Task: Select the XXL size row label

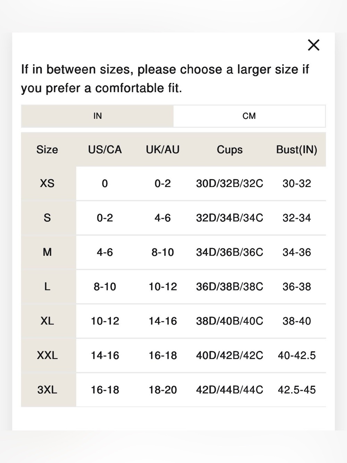Action: (x=47, y=355)
